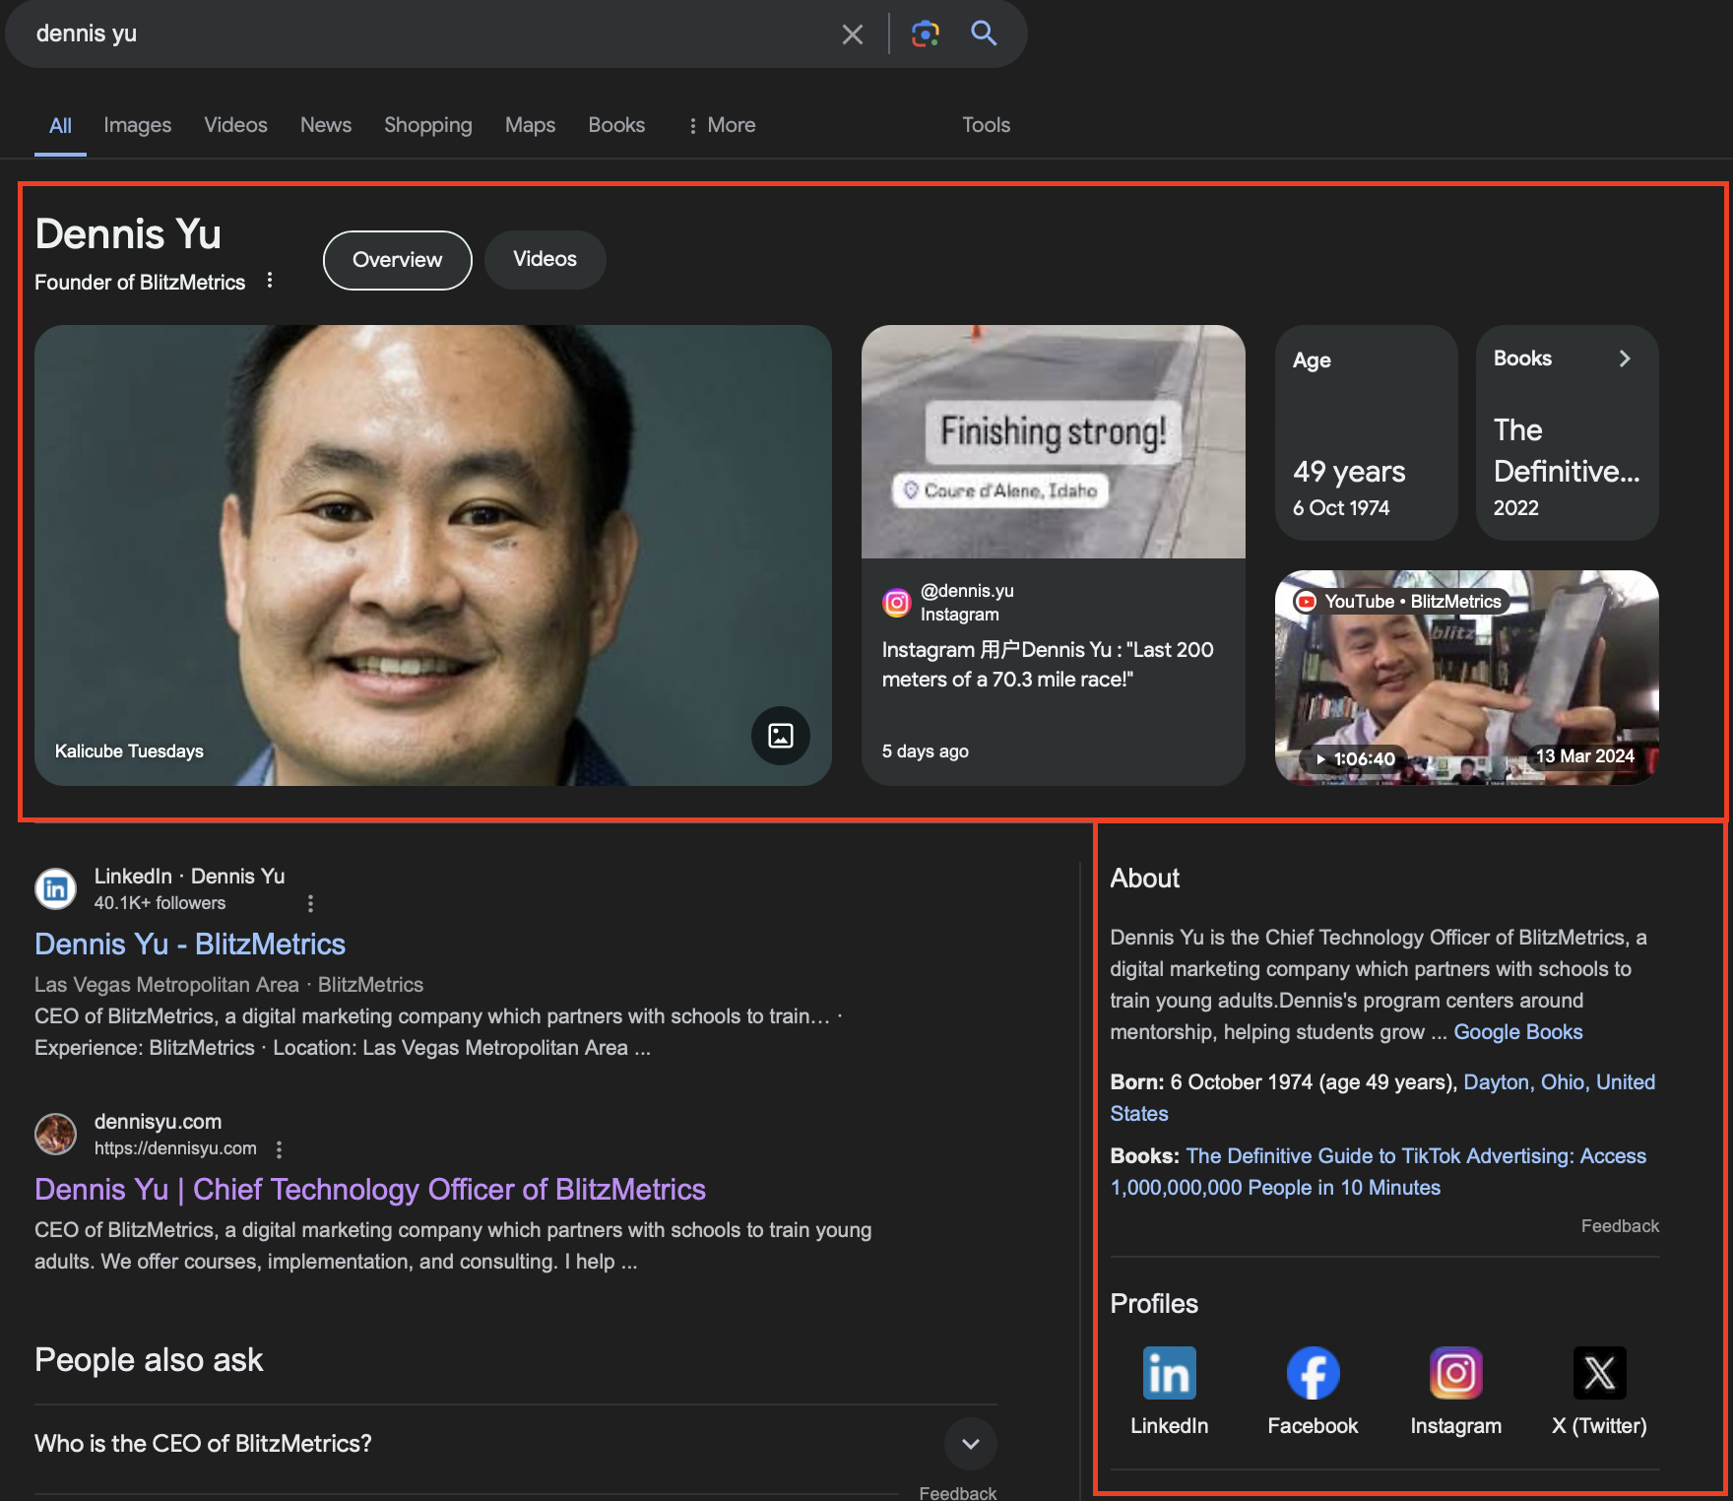Clear the search box with the X icon
This screenshot has height=1501, width=1733.
853,34
